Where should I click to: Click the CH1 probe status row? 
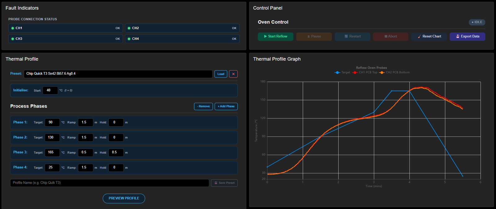point(66,28)
